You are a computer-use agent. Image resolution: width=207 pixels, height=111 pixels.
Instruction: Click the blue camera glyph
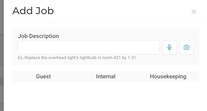coord(187,47)
